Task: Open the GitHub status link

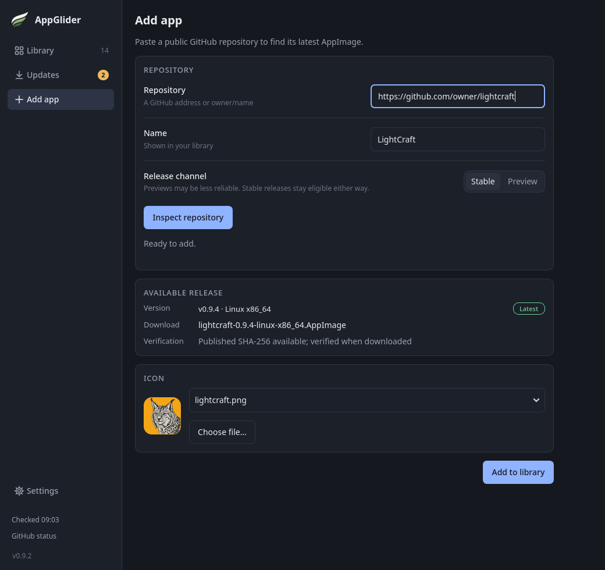Action: click(34, 536)
